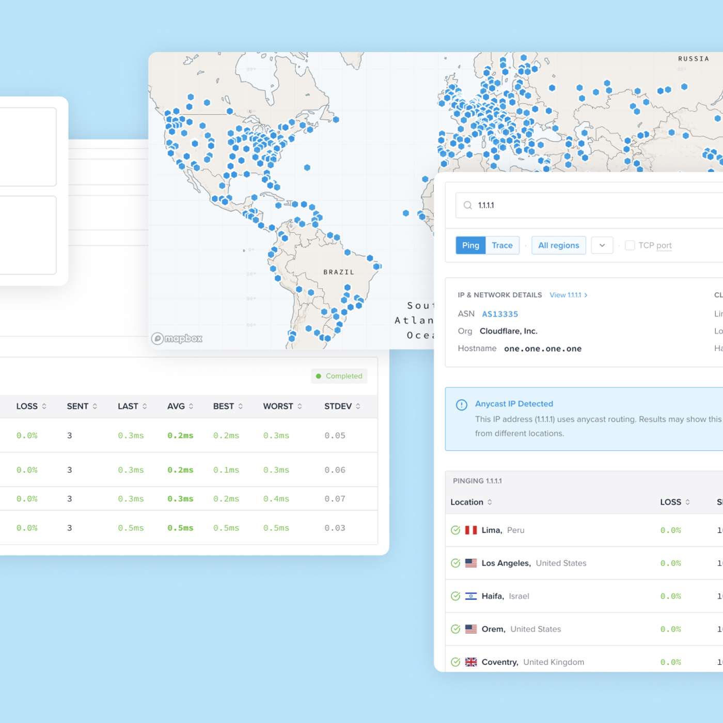Click the search magnifier icon beside 1.1.1.1
This screenshot has width=723, height=723.
coord(468,206)
